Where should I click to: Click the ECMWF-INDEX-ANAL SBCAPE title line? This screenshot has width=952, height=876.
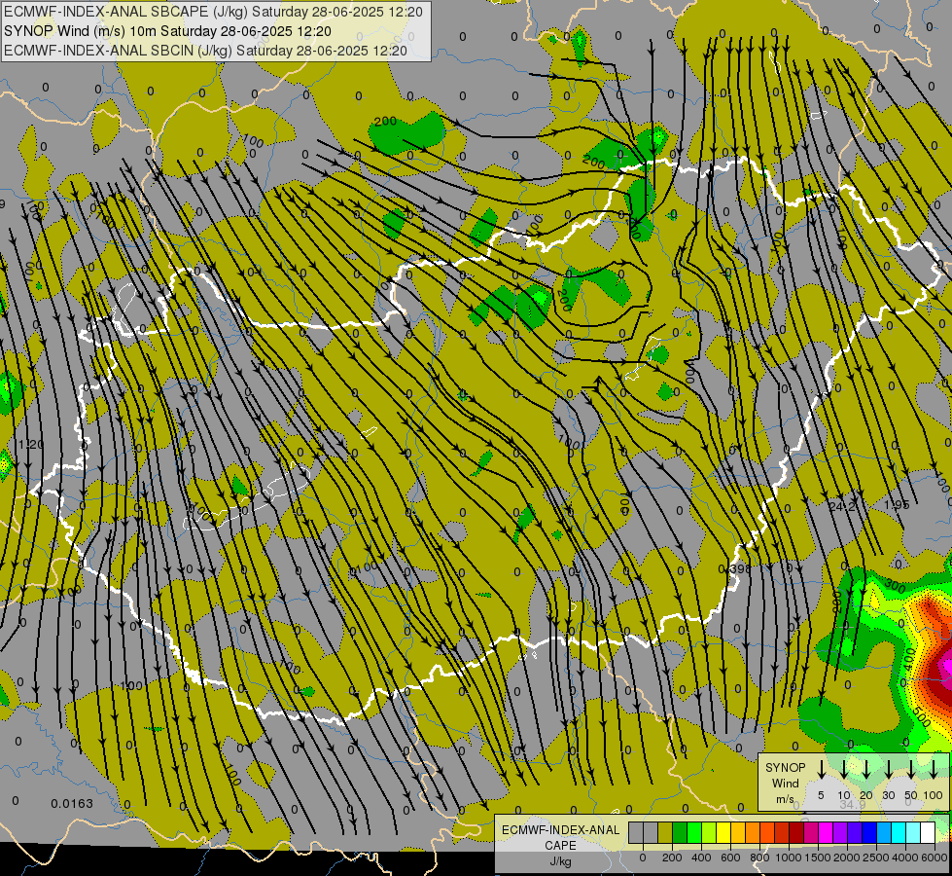point(214,12)
